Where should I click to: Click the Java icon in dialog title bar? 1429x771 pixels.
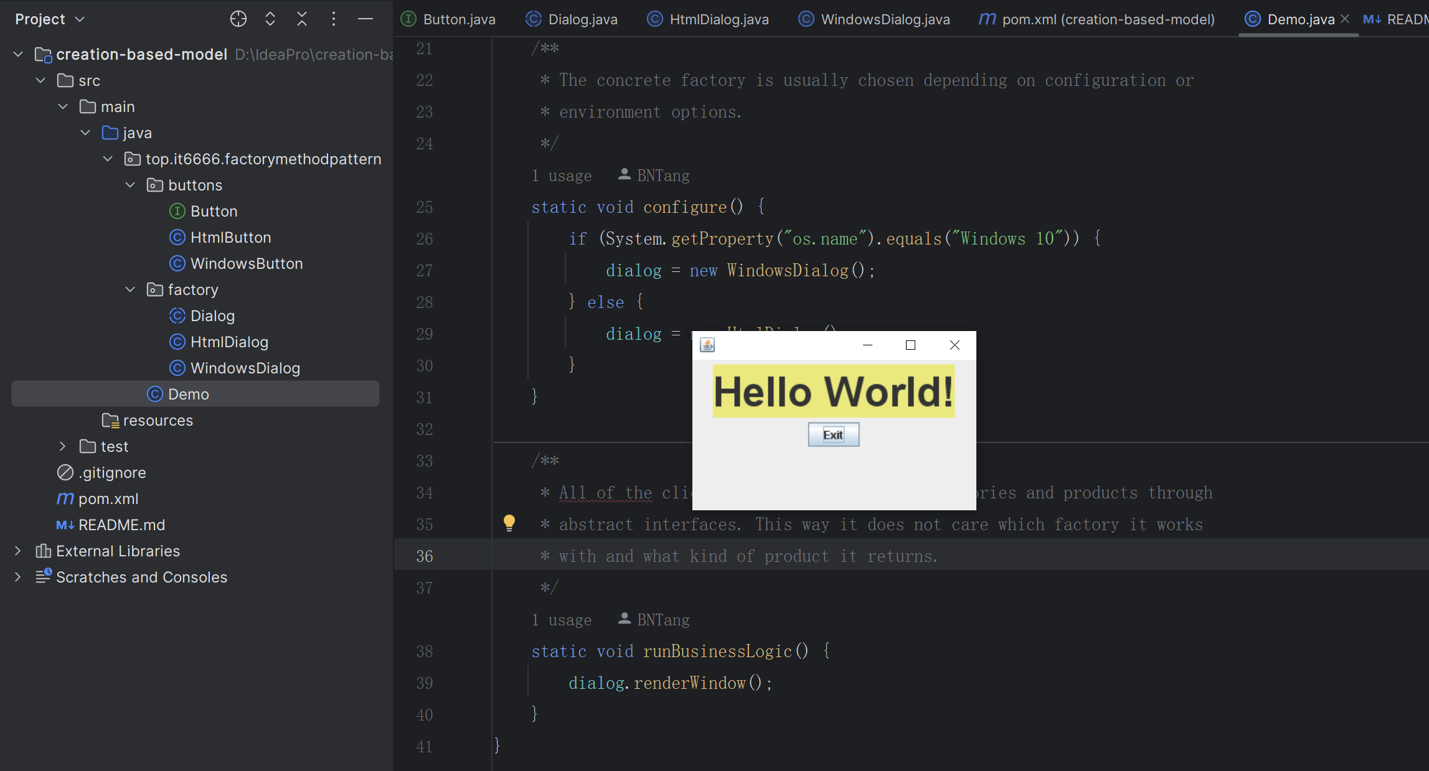[707, 345]
